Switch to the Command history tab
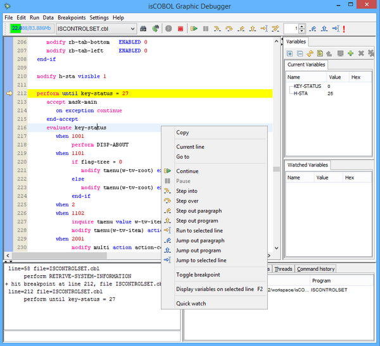 316,269
